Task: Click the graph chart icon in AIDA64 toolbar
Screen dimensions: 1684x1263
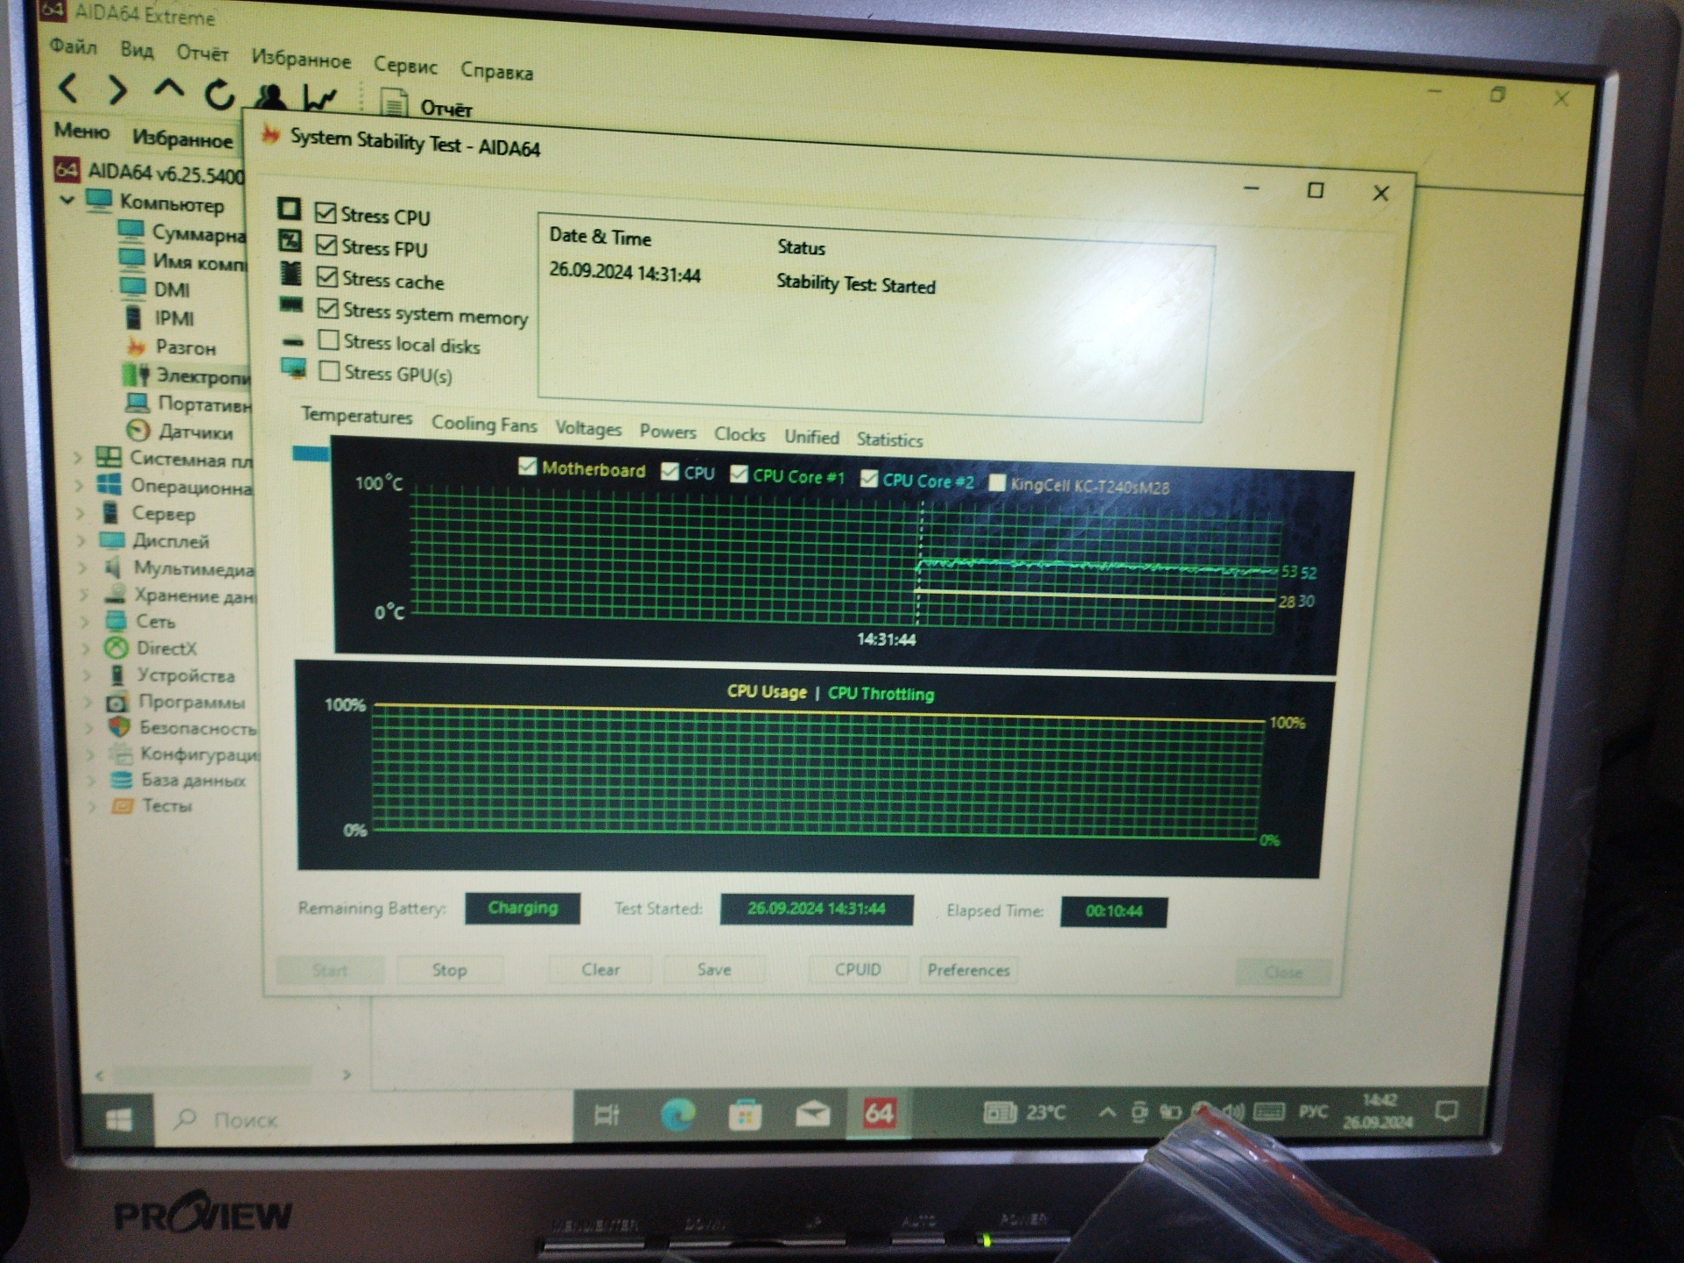Action: tap(320, 98)
